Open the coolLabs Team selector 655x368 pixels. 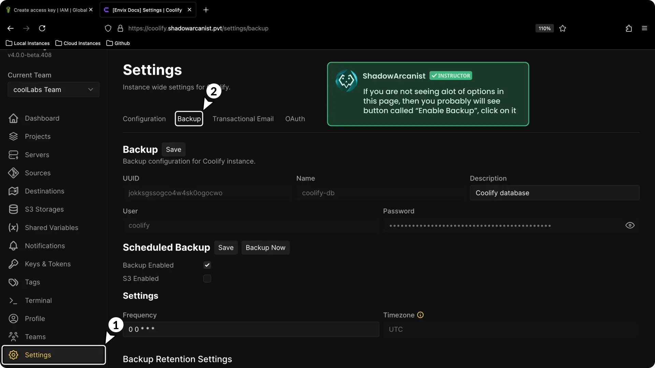pyautogui.click(x=53, y=89)
